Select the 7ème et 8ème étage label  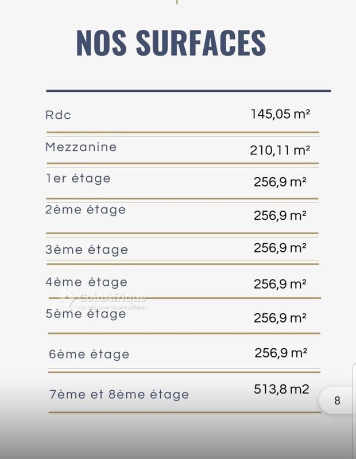click(x=119, y=395)
